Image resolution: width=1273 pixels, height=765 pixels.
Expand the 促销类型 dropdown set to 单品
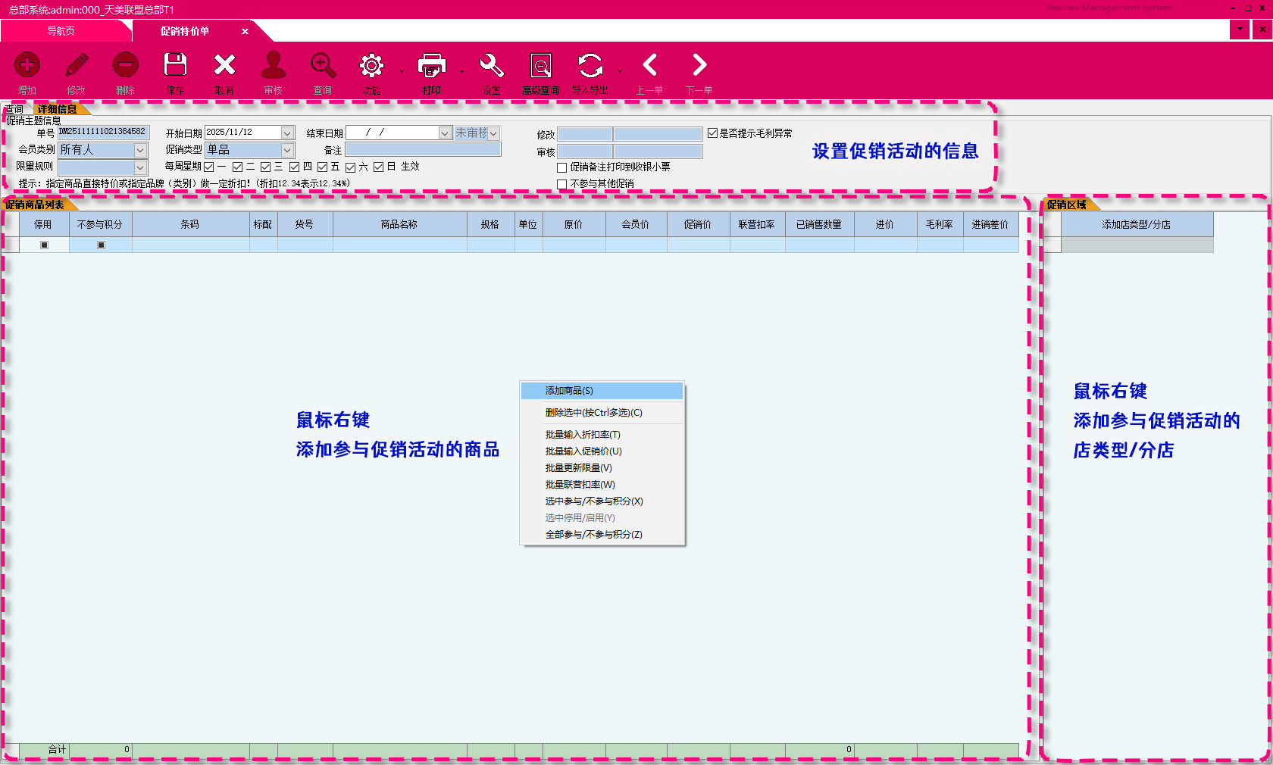(287, 149)
